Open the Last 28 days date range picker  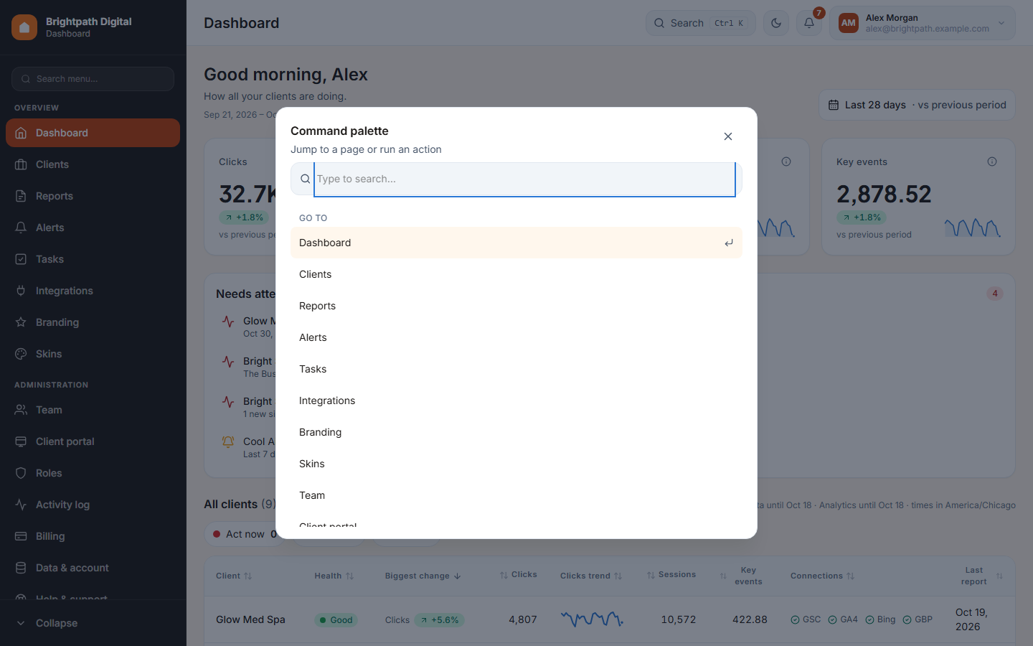[917, 105]
